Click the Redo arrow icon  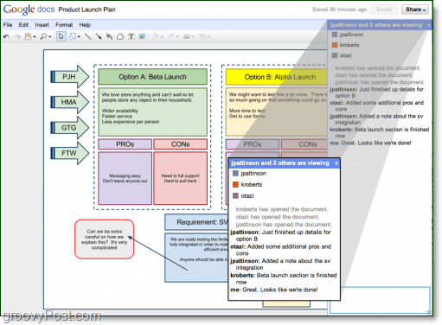point(17,36)
